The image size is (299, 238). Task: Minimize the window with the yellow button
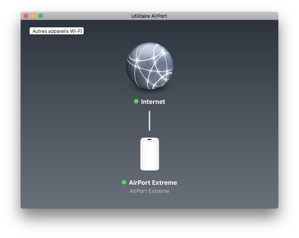pos(33,16)
